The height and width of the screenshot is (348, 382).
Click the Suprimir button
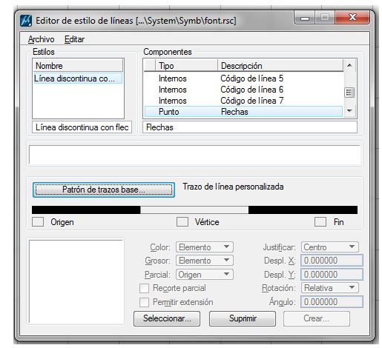point(243,318)
